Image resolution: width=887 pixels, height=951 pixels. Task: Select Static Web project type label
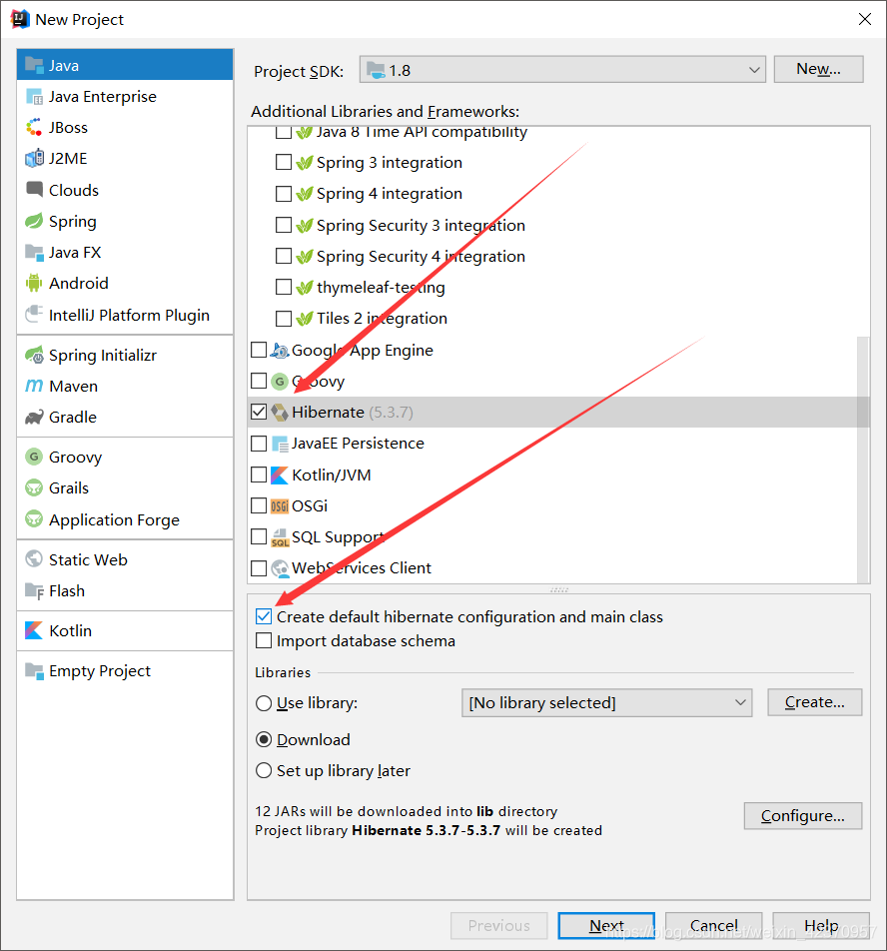(x=88, y=559)
